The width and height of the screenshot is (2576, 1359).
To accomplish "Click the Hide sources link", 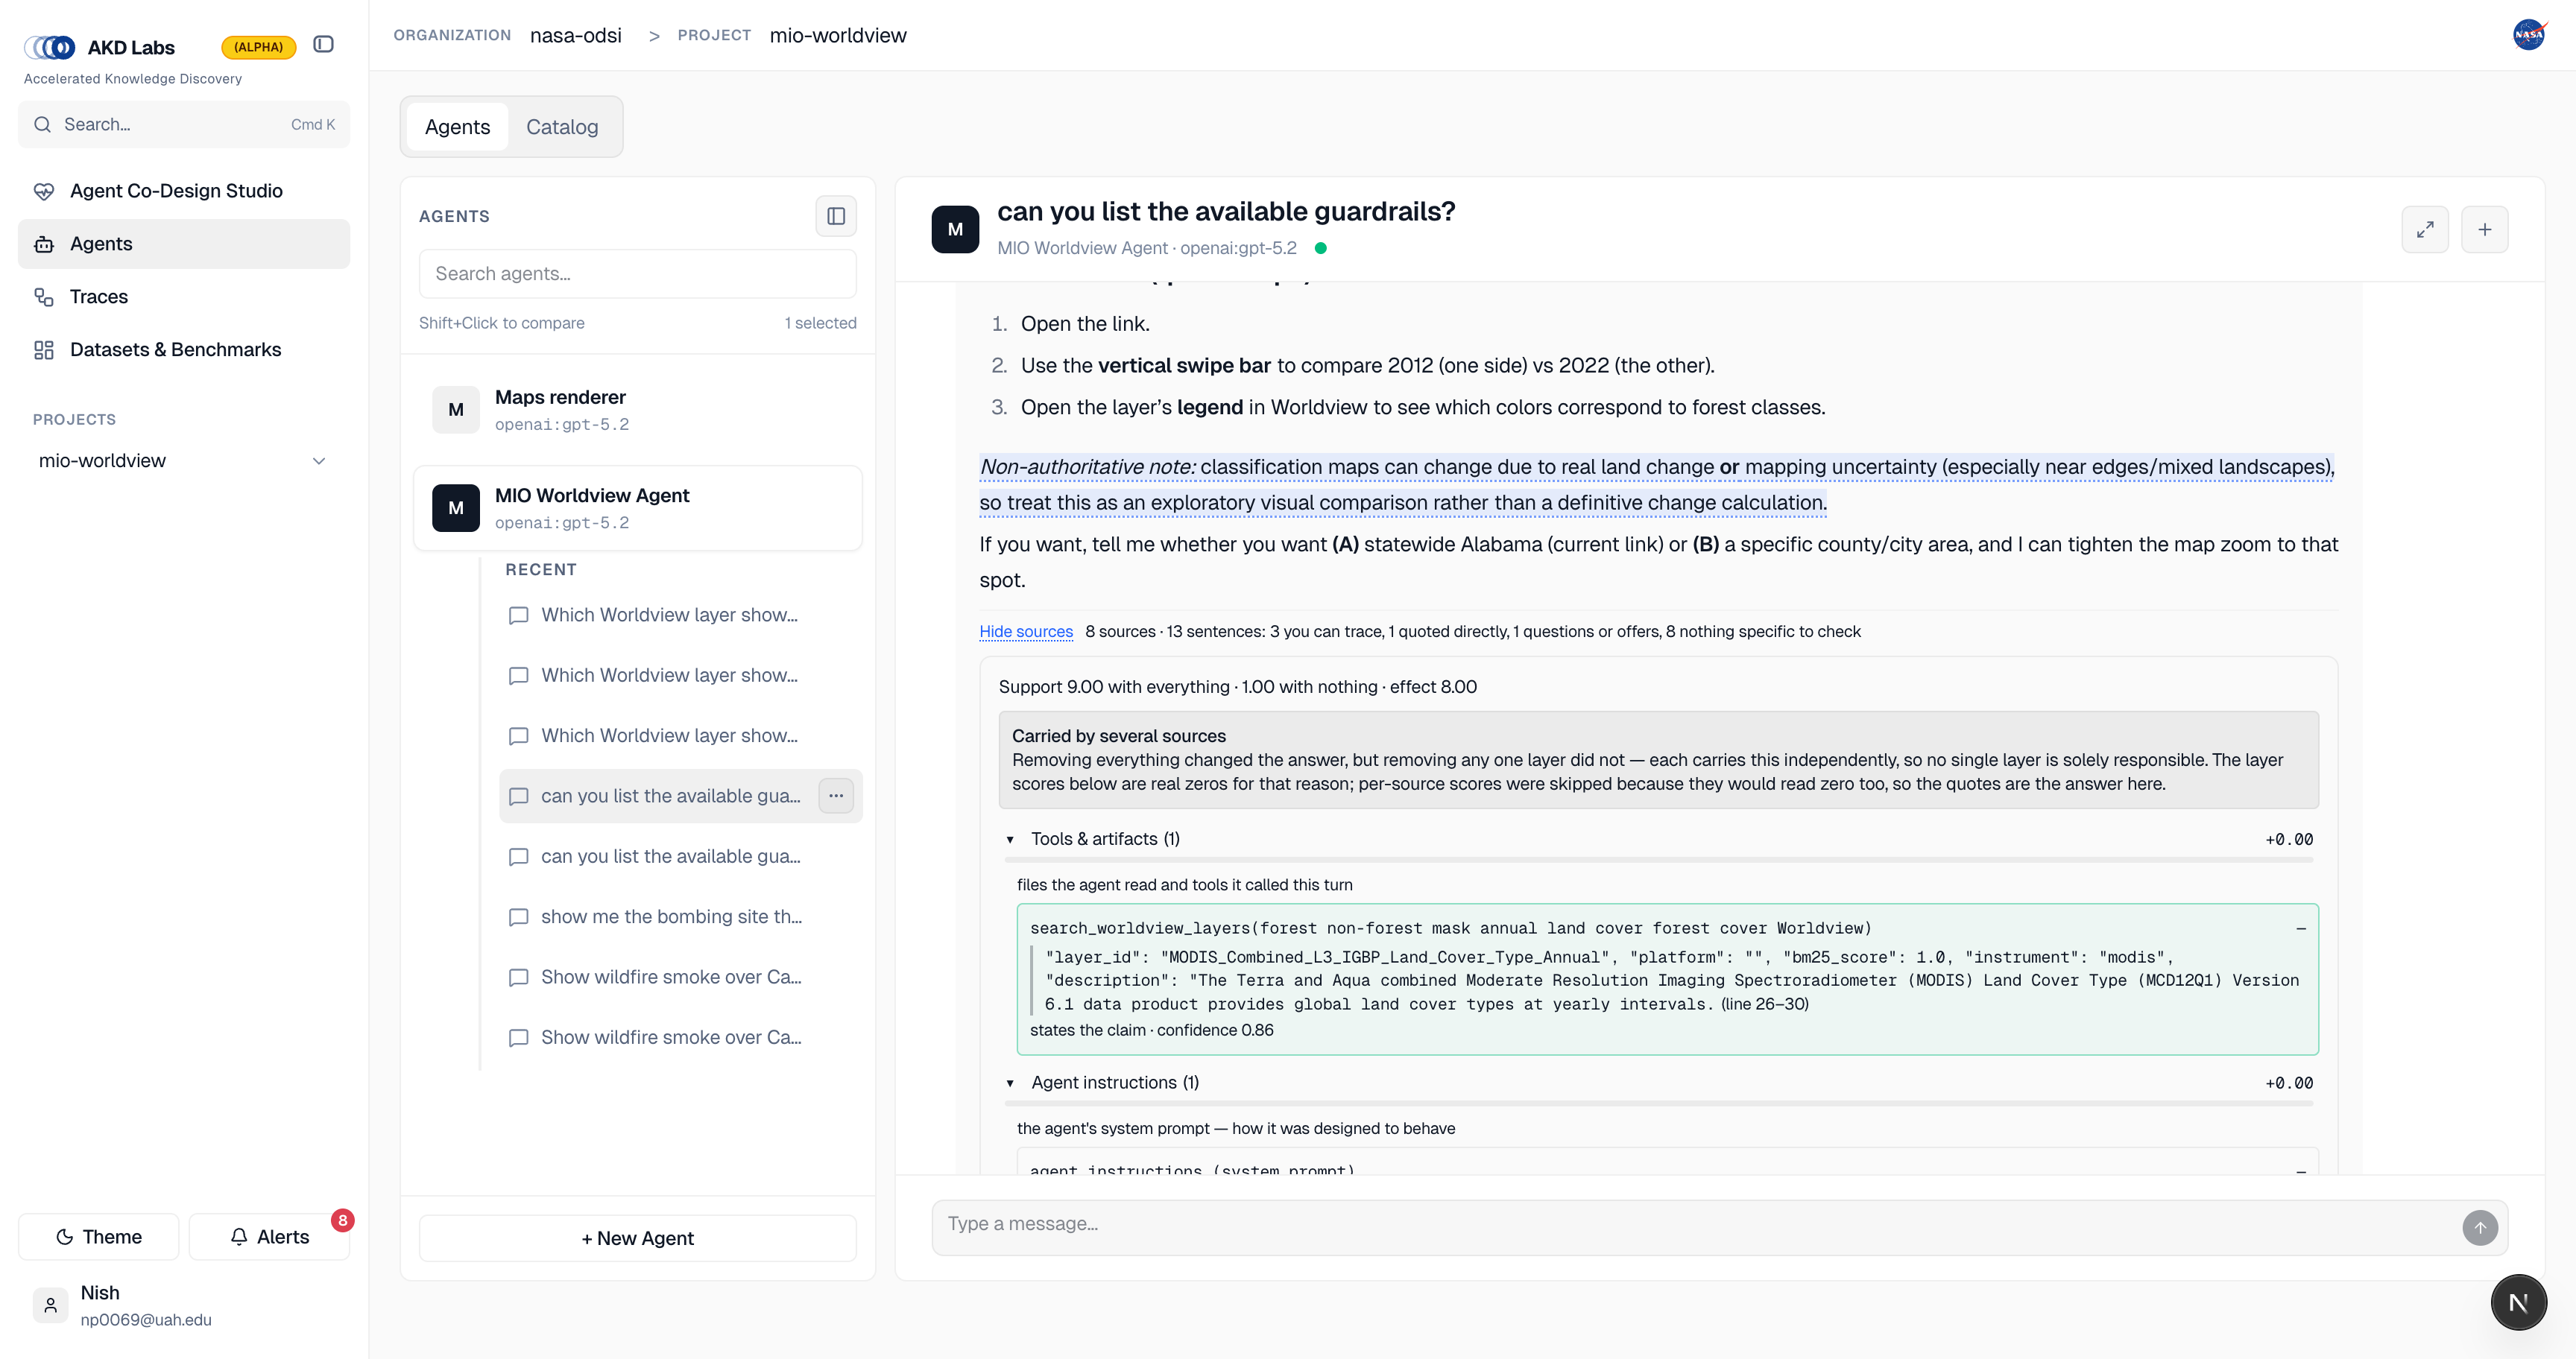I will point(1026,632).
